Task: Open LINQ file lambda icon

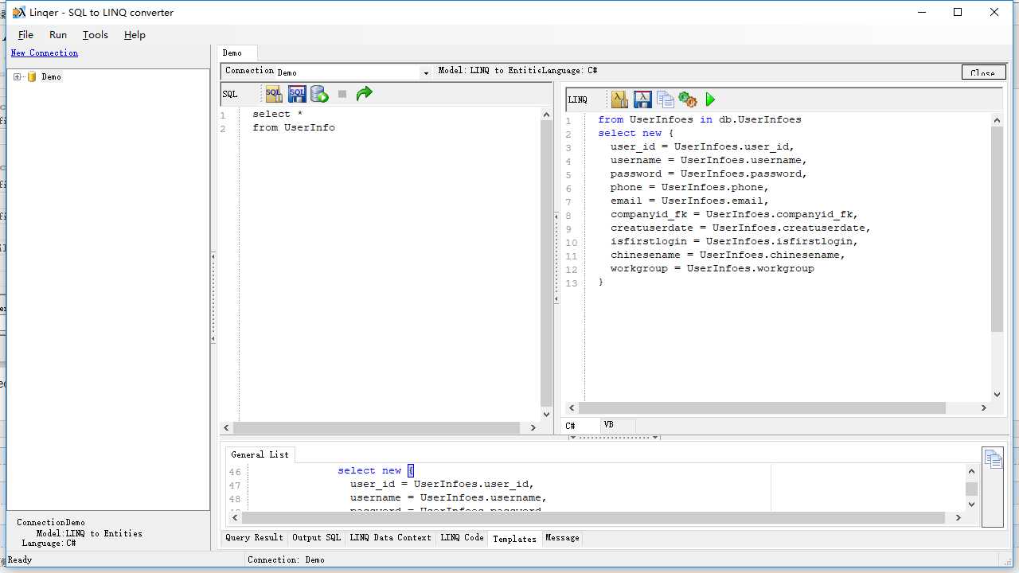Action: pyautogui.click(x=619, y=99)
